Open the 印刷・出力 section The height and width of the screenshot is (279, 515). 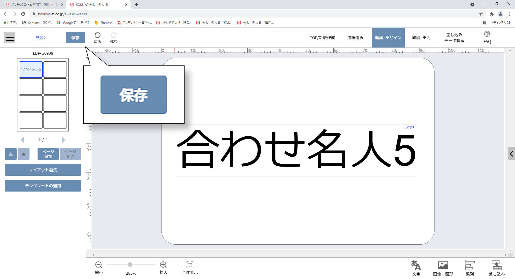tap(421, 38)
